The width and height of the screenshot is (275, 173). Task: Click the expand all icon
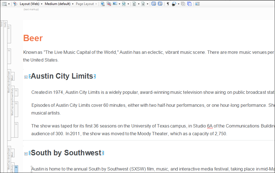(x=183, y=4)
